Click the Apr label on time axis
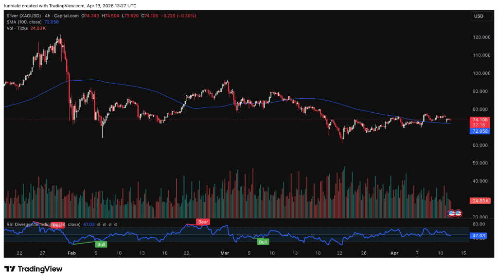 coord(394,253)
